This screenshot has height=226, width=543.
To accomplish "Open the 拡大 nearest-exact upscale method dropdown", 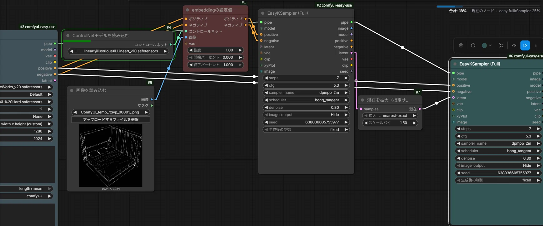I will click(390, 116).
